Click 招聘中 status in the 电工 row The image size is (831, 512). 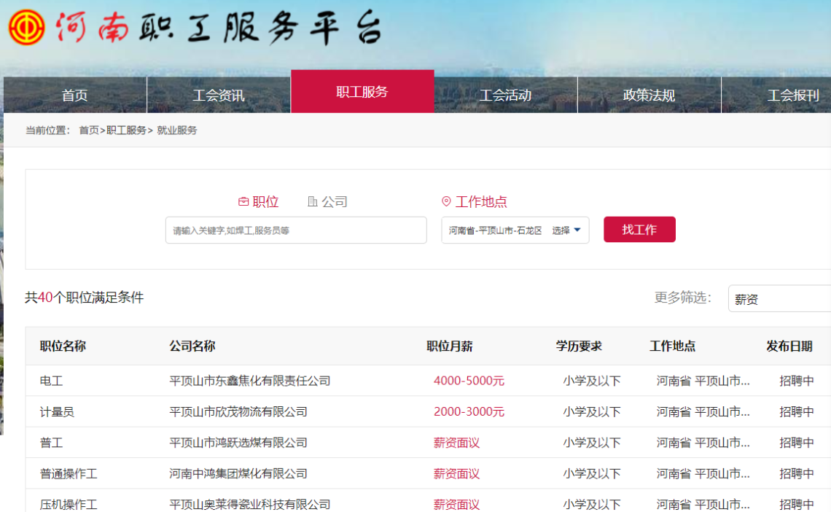(797, 381)
